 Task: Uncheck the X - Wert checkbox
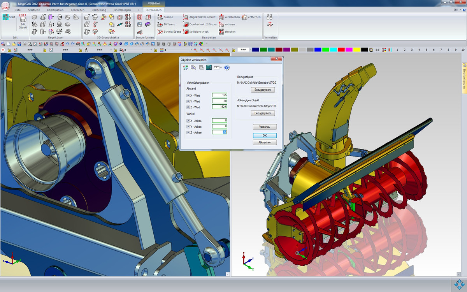coord(188,95)
